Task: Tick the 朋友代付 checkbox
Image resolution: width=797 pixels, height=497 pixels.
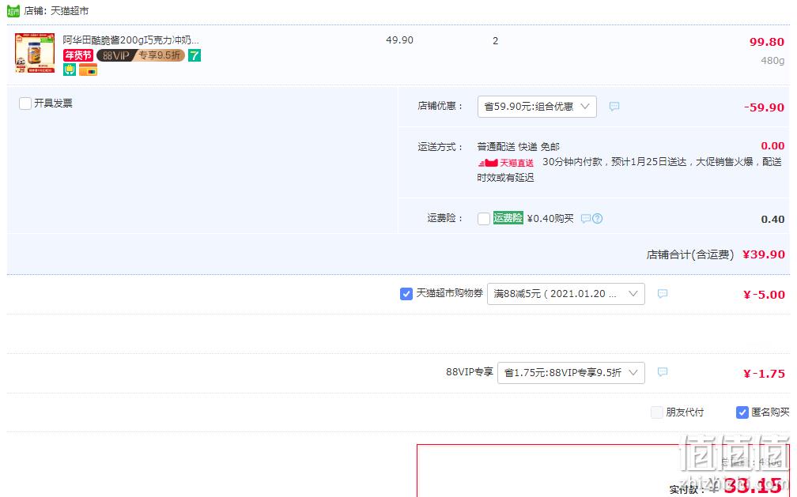Action: pyautogui.click(x=657, y=412)
